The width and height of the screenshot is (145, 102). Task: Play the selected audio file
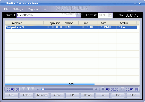(23, 89)
